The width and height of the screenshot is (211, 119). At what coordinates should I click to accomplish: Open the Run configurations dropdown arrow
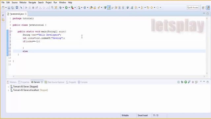point(69,8)
